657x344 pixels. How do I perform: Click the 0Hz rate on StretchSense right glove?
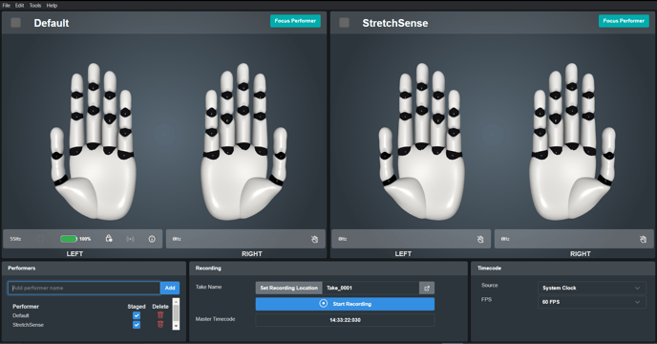click(505, 239)
